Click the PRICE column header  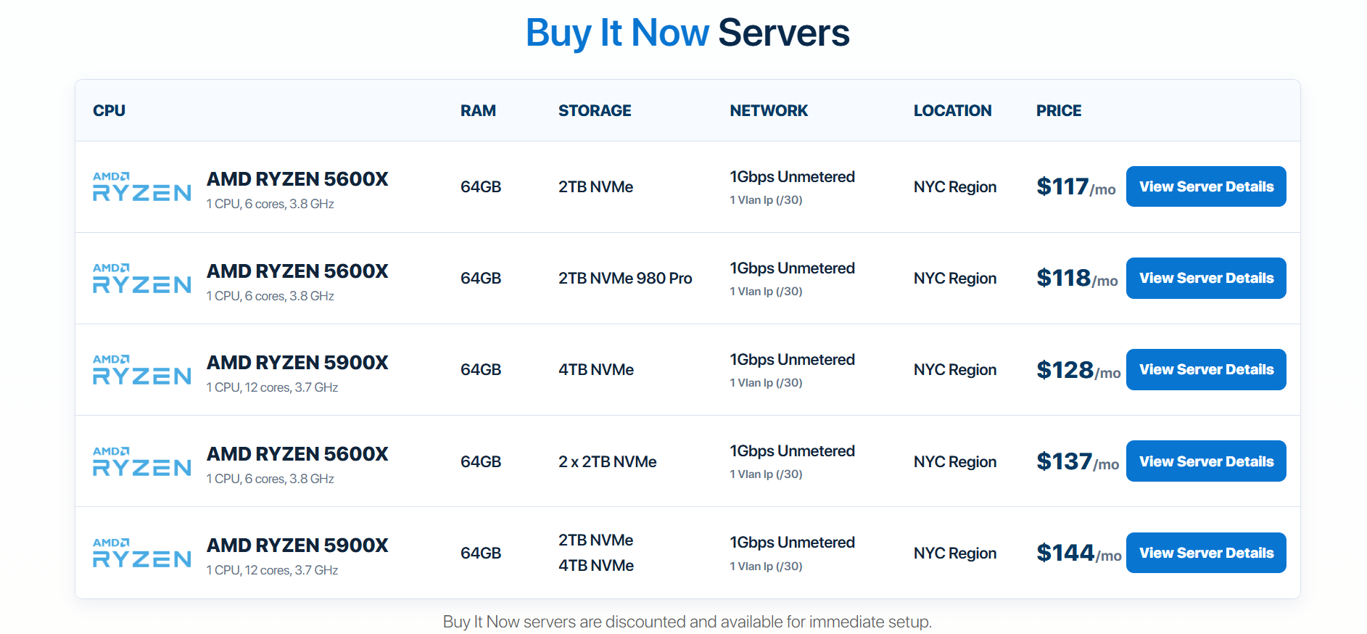coord(1059,110)
